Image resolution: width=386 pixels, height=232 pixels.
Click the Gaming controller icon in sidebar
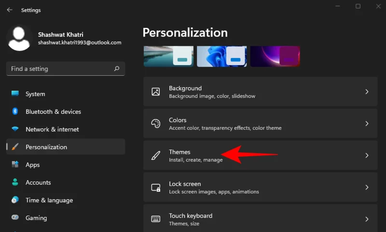coord(15,218)
